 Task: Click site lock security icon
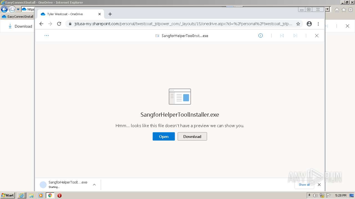coord(70,24)
